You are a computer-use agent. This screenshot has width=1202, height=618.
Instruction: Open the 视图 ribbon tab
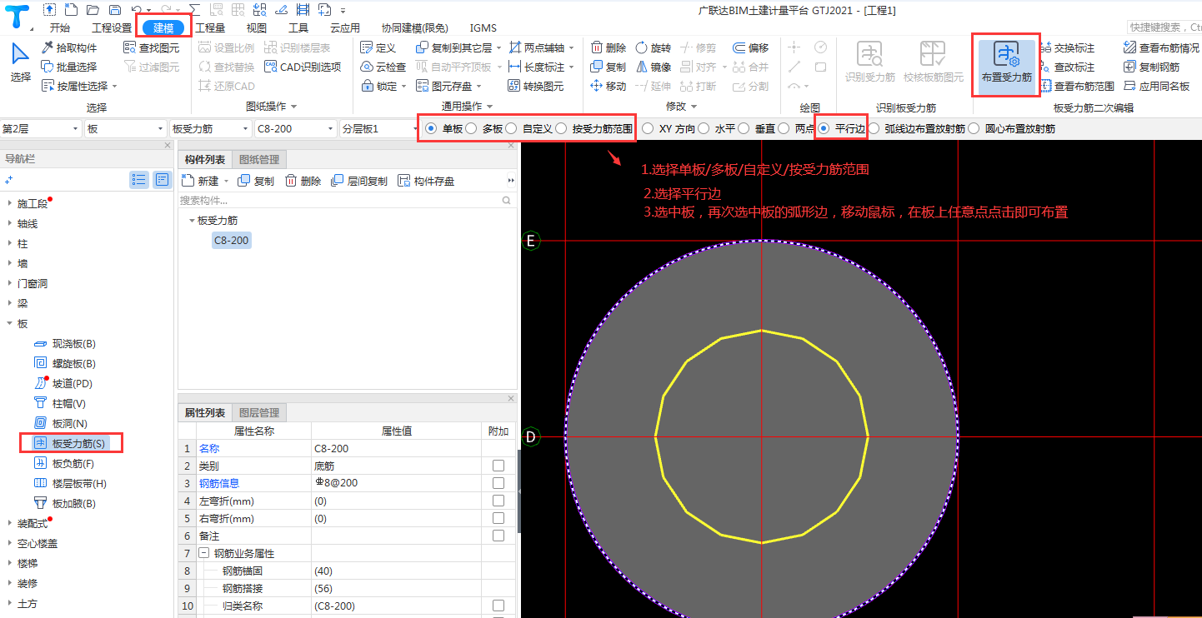(x=257, y=27)
